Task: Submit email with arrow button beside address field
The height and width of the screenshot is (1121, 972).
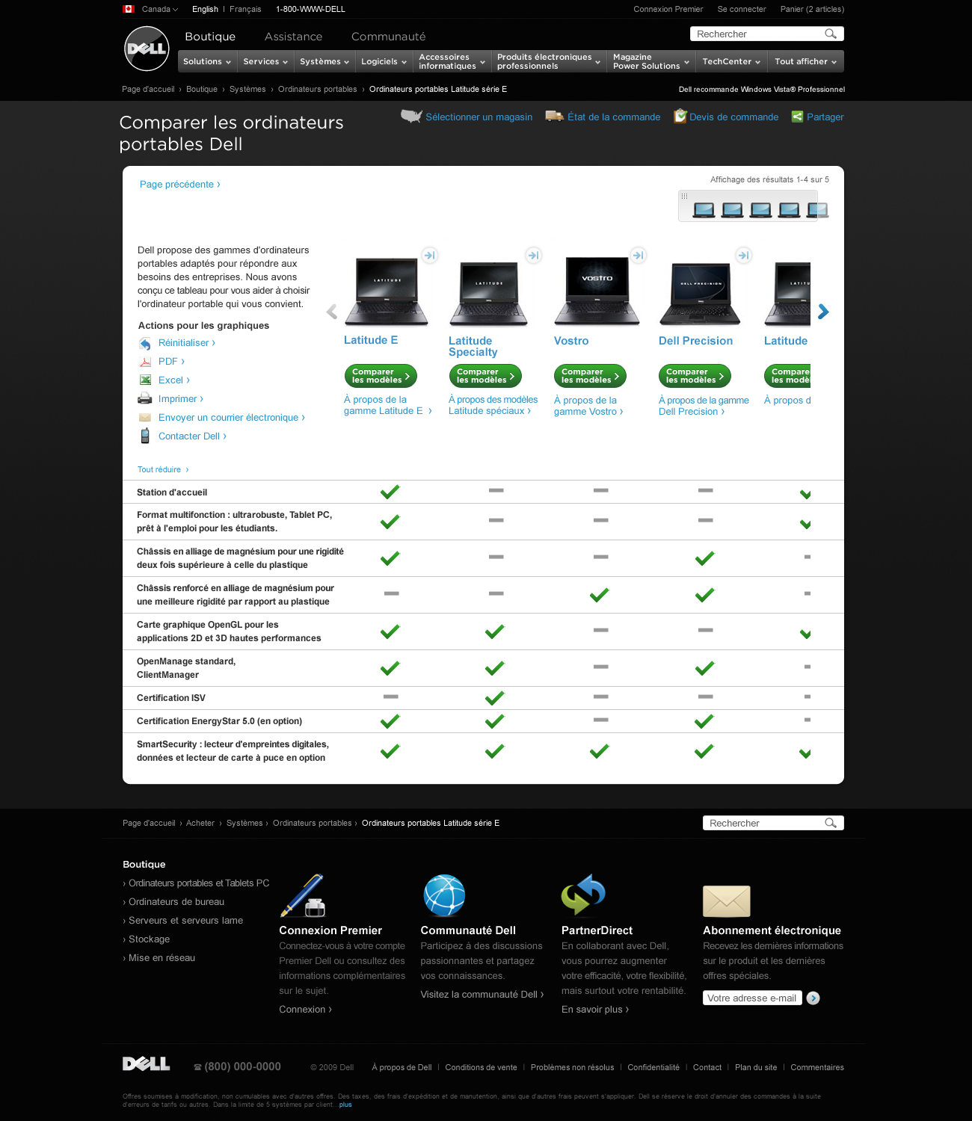Action: [x=813, y=998]
